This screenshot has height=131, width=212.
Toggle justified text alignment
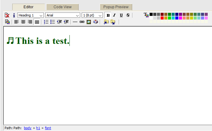coord(37,22)
